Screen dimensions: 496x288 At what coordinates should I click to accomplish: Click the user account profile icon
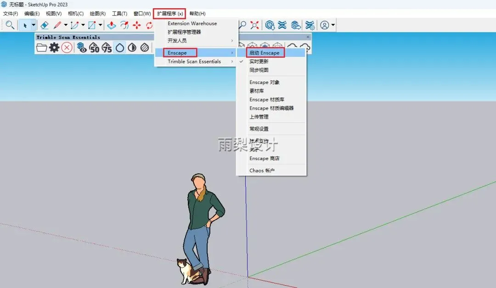point(325,25)
